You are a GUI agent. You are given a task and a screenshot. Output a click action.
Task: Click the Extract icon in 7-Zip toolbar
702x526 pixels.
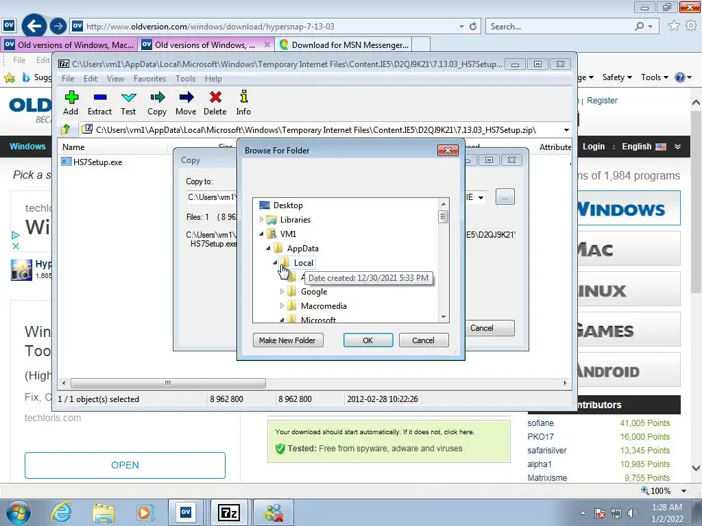pos(100,97)
